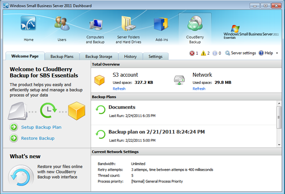285x194 pixels.
Task: Click refresh icon of 2/21/2011 backup plan
Action: pyautogui.click(x=101, y=134)
